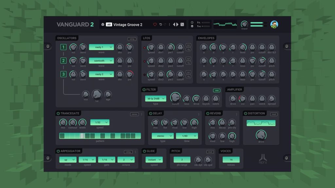Screen dimensions: 335x188
Task: Toggle the Filter power button
Action: click(144, 89)
